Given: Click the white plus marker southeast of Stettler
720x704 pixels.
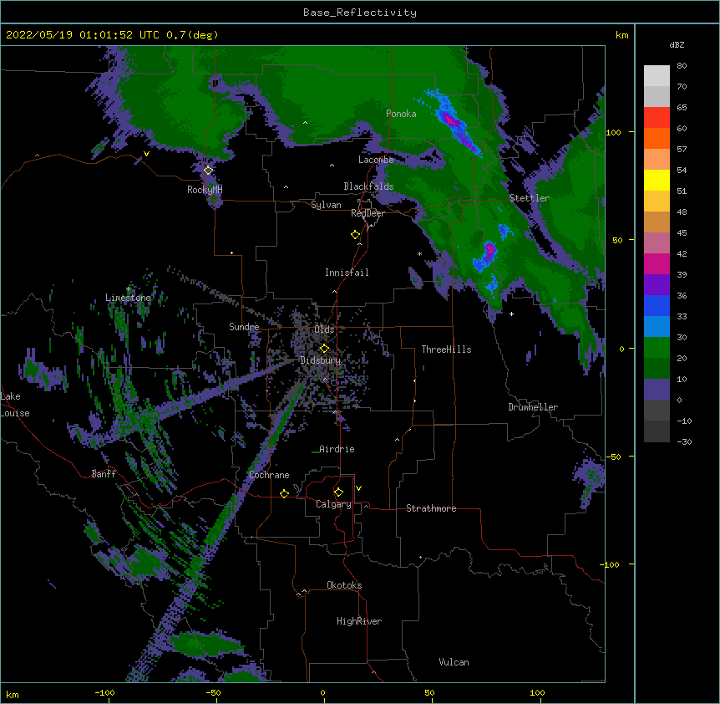Looking at the screenshot, I should [511, 314].
